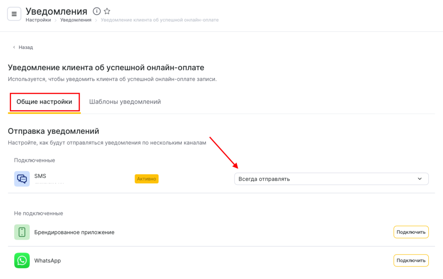The image size is (443, 279).
Task: Click the Брендированное приложение phone icon
Action: pos(22,232)
